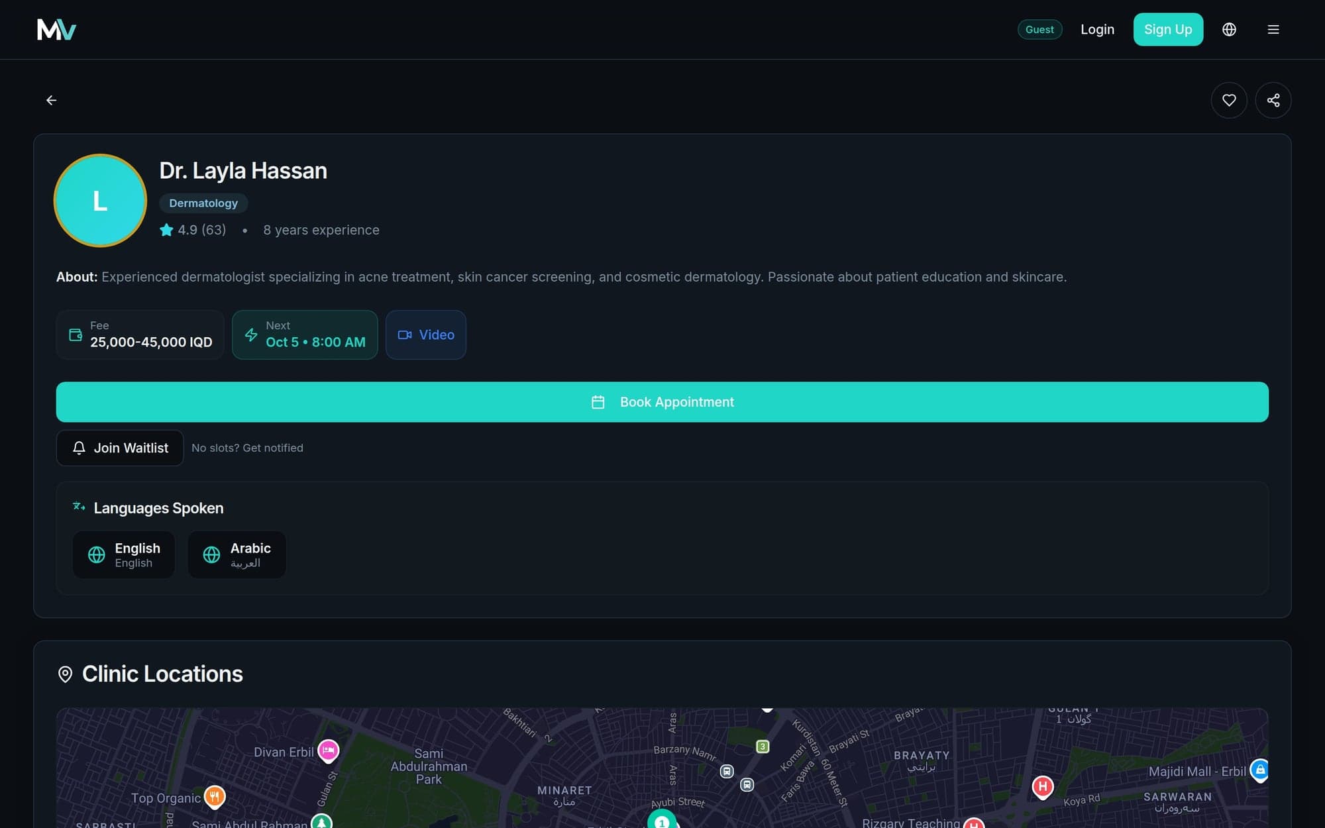Click the English language chip
This screenshot has height=828, width=1325.
click(x=124, y=554)
